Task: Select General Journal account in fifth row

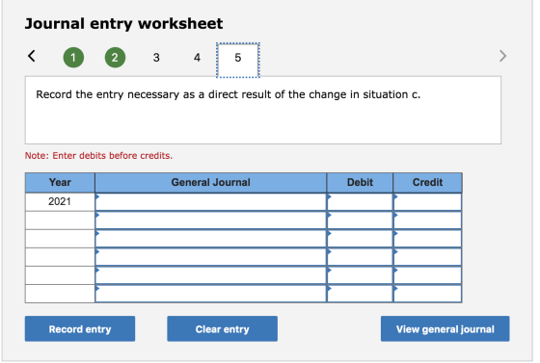Action: click(211, 275)
